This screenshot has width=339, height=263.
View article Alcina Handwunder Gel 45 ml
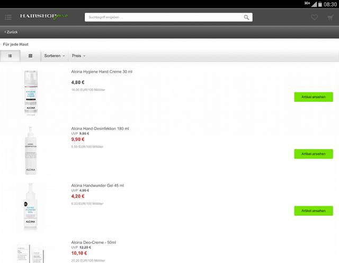pyautogui.click(x=314, y=211)
